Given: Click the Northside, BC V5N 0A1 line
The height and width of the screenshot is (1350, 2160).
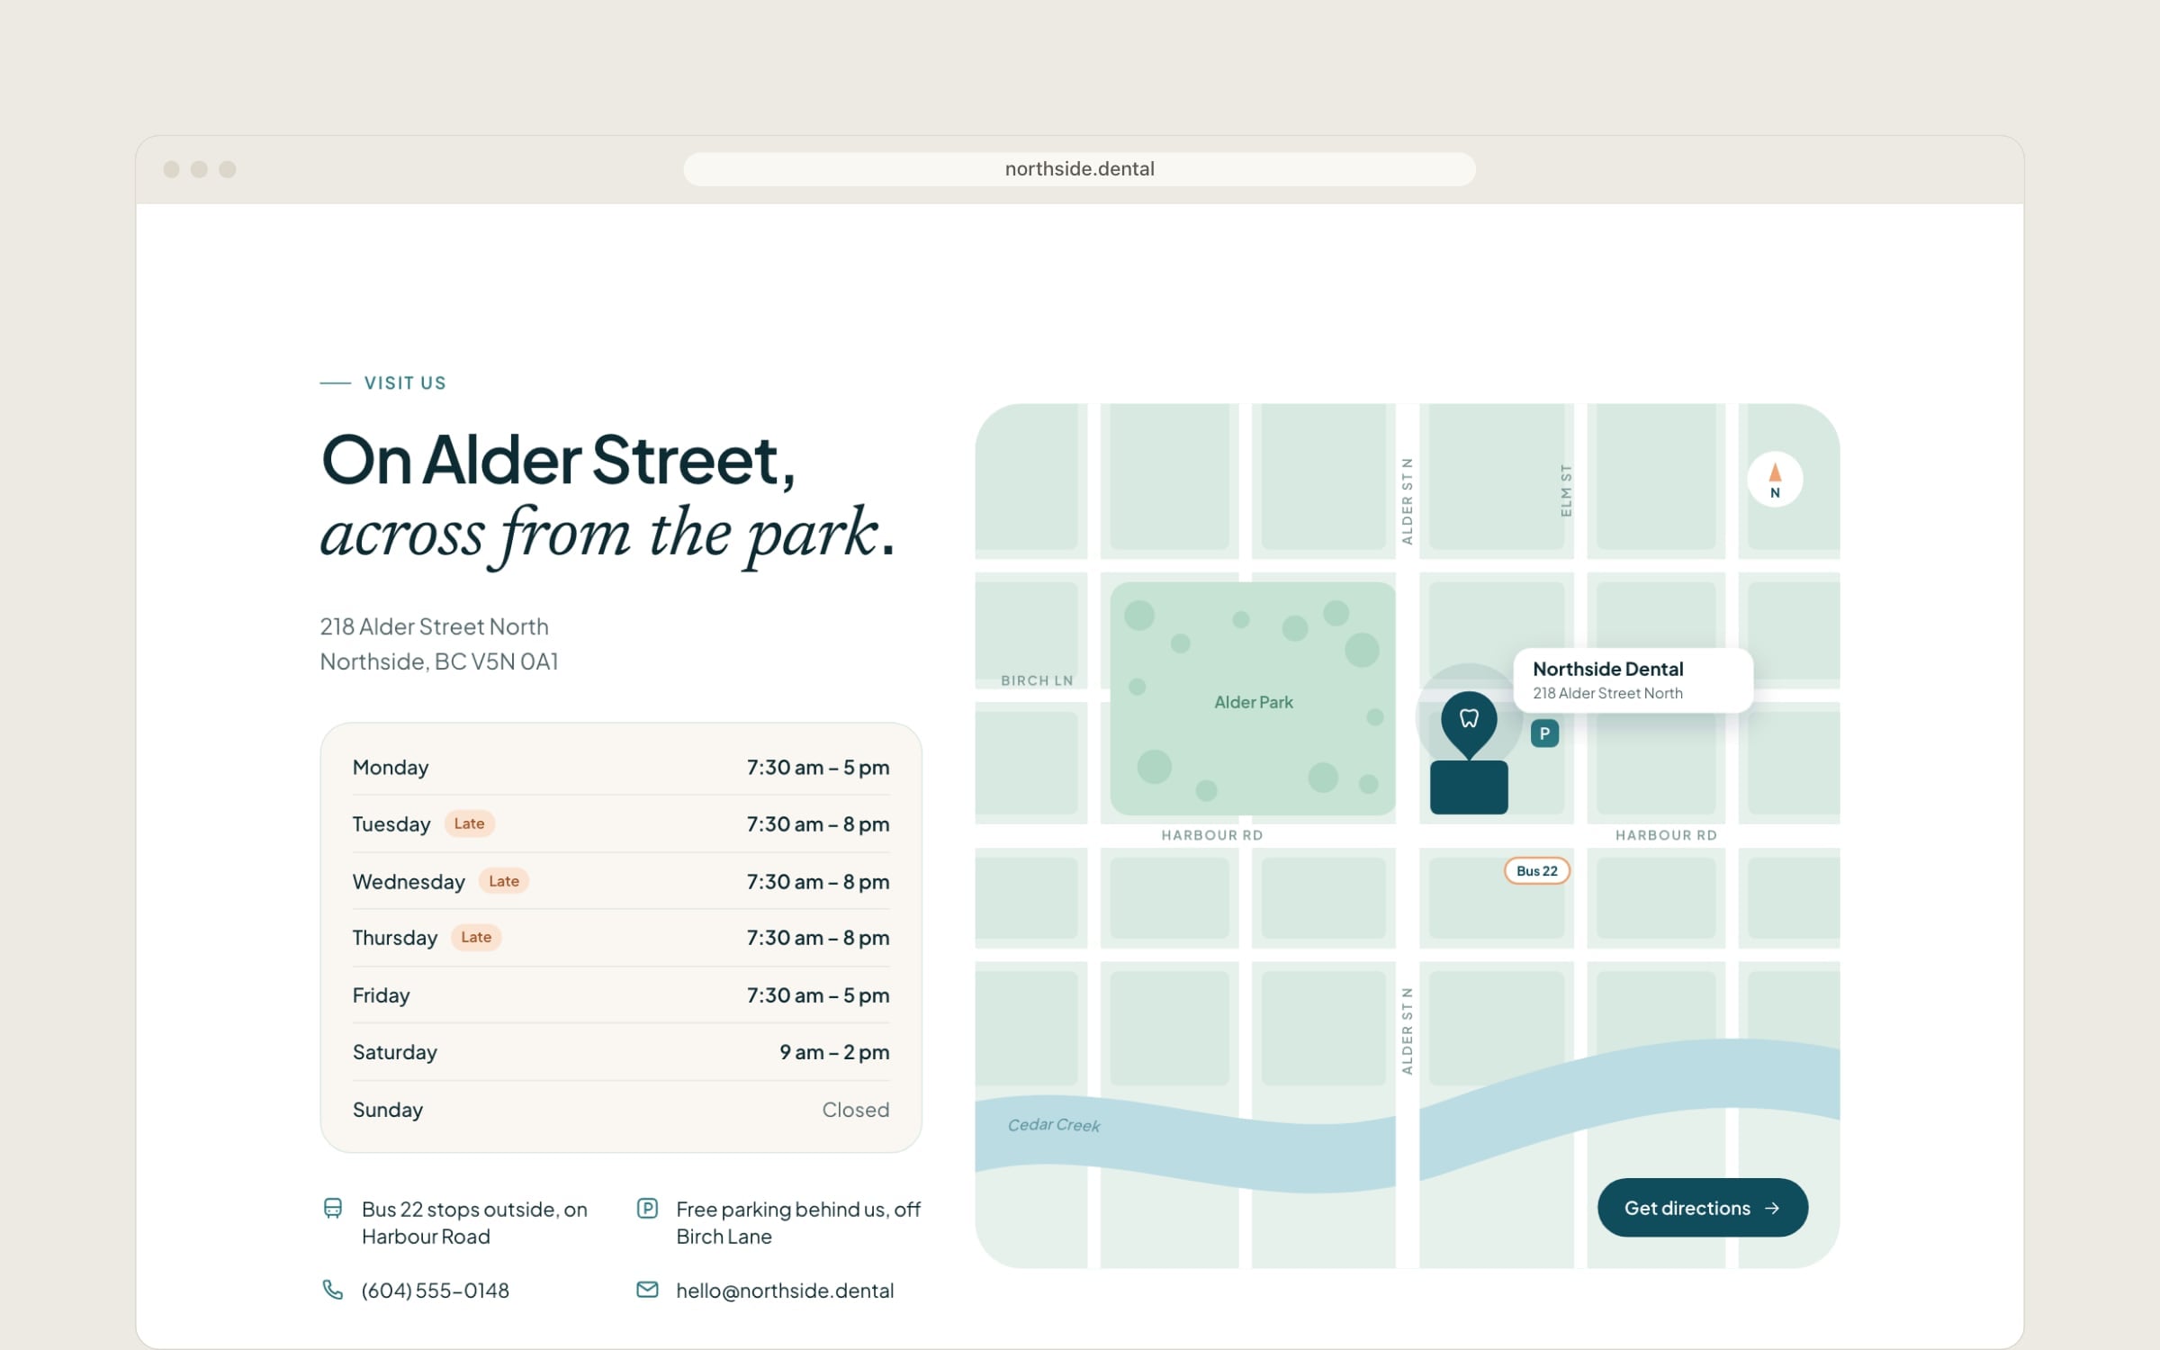Looking at the screenshot, I should [x=439, y=661].
